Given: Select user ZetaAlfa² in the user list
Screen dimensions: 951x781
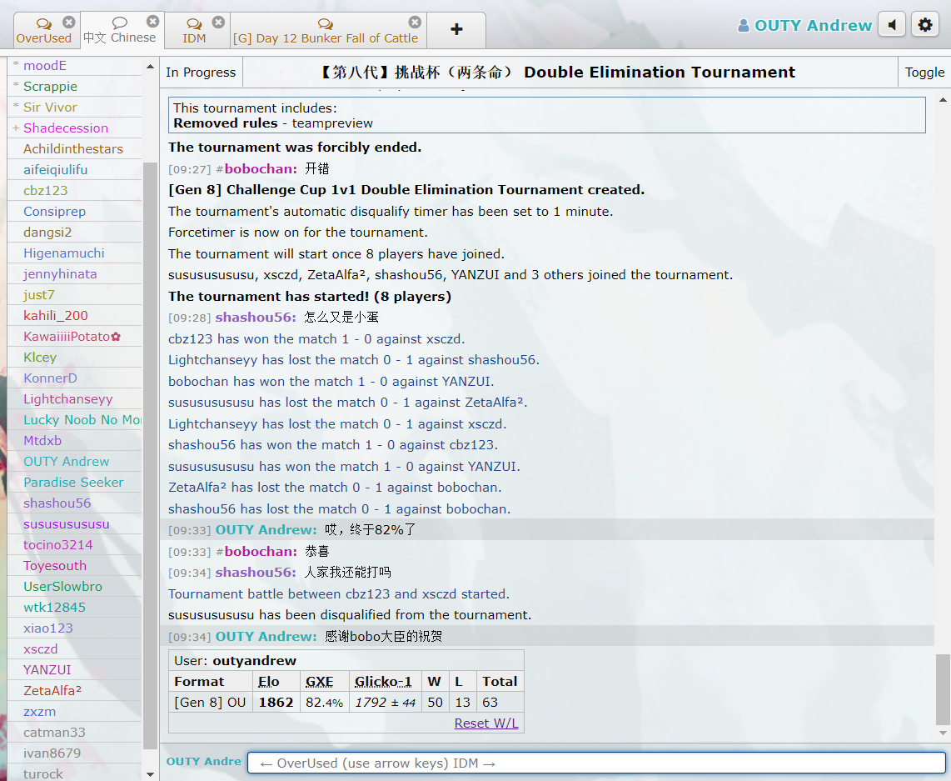Looking at the screenshot, I should pyautogui.click(x=52, y=691).
